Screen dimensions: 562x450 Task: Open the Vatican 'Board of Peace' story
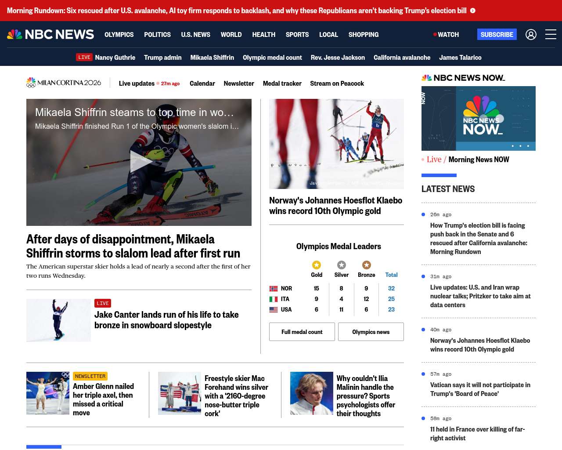coord(480,389)
